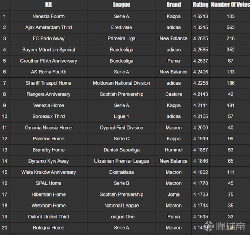
Task: Click the 4.6213 rating value
Action: pos(200,16)
